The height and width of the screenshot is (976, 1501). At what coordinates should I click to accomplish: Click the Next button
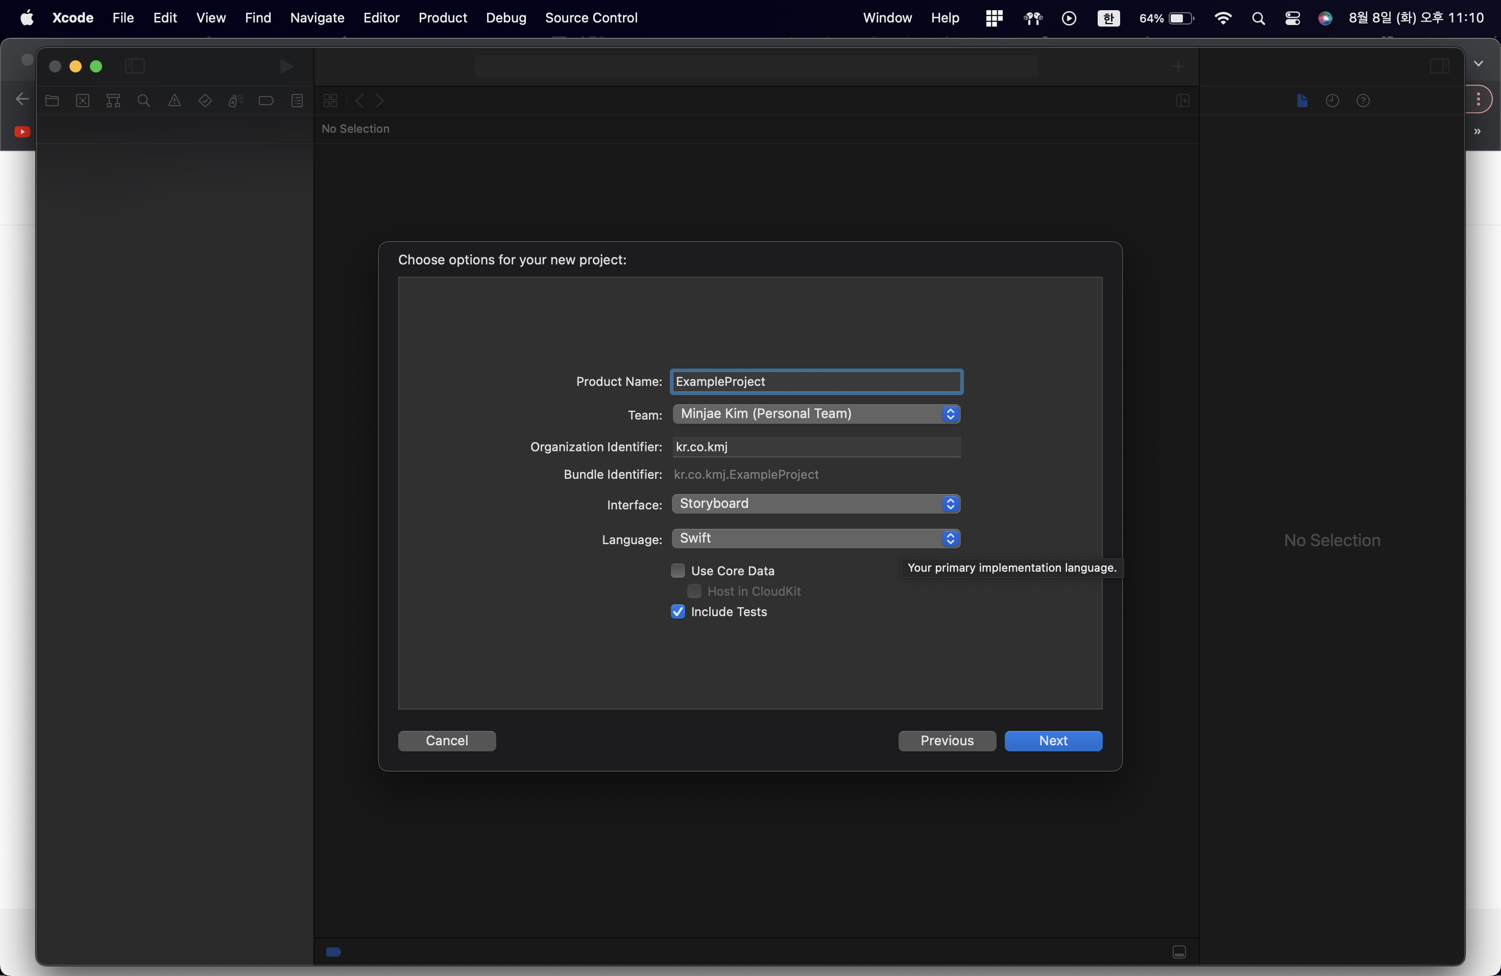click(x=1053, y=741)
